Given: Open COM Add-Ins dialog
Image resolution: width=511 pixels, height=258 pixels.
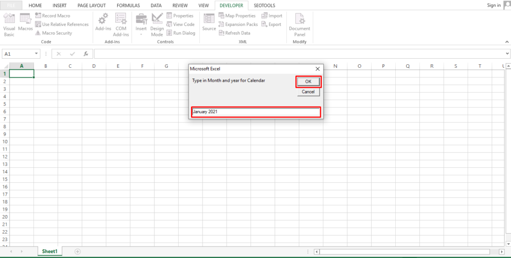Looking at the screenshot, I should coord(121,25).
